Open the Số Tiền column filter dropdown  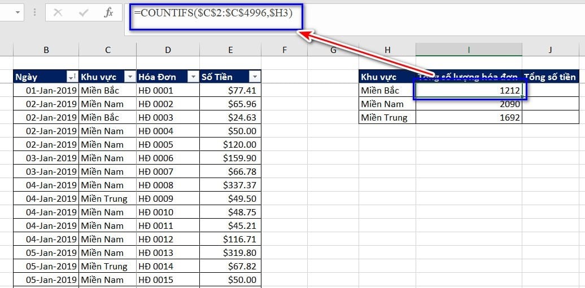[255, 77]
